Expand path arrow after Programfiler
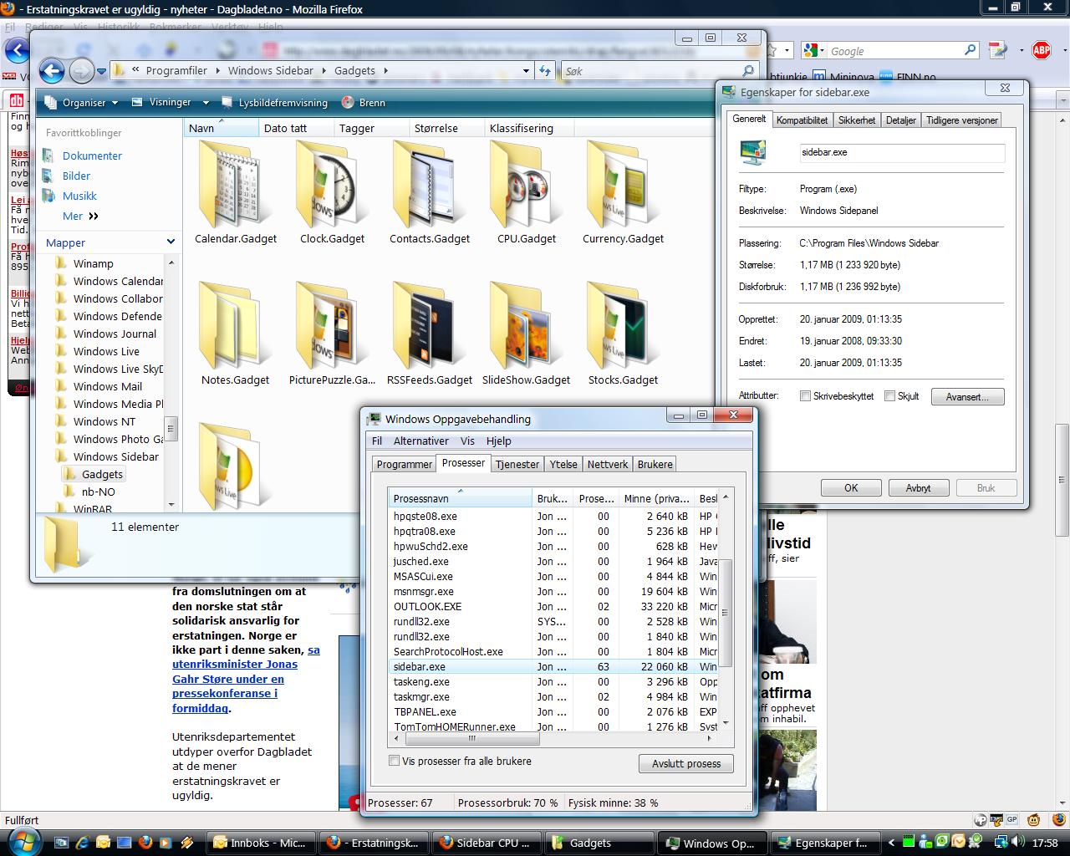 (217, 71)
